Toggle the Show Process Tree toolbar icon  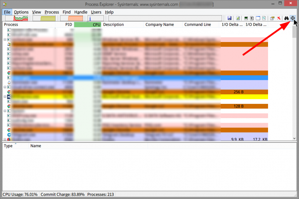pos(252,18)
